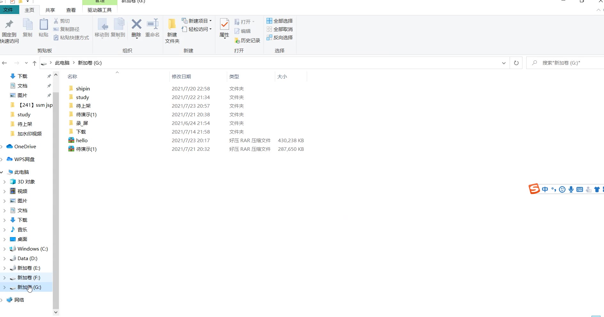Image resolution: width=604 pixels, height=317 pixels.
Task: Select 3D 对象 in navigation tree
Action: point(26,182)
